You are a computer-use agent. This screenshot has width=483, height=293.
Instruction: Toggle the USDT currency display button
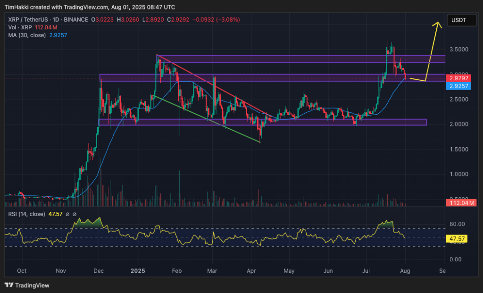click(461, 20)
